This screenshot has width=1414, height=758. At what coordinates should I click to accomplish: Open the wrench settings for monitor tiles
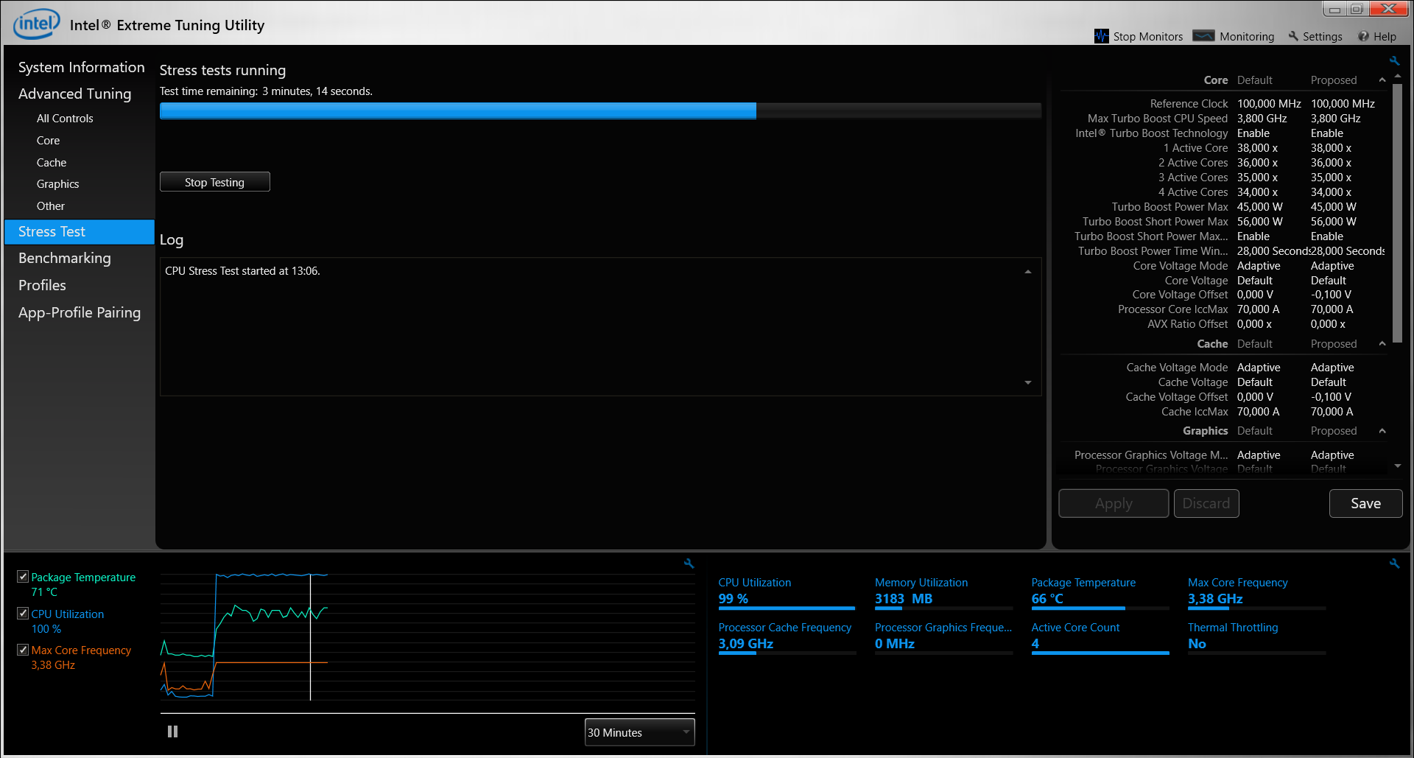pos(1394,564)
